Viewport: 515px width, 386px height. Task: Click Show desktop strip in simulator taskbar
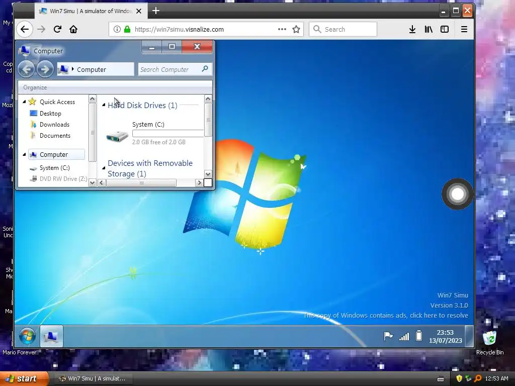[x=469, y=336]
